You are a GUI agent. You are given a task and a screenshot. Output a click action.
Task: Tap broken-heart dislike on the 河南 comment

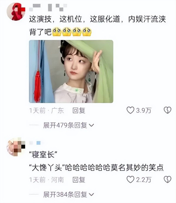click(x=167, y=179)
